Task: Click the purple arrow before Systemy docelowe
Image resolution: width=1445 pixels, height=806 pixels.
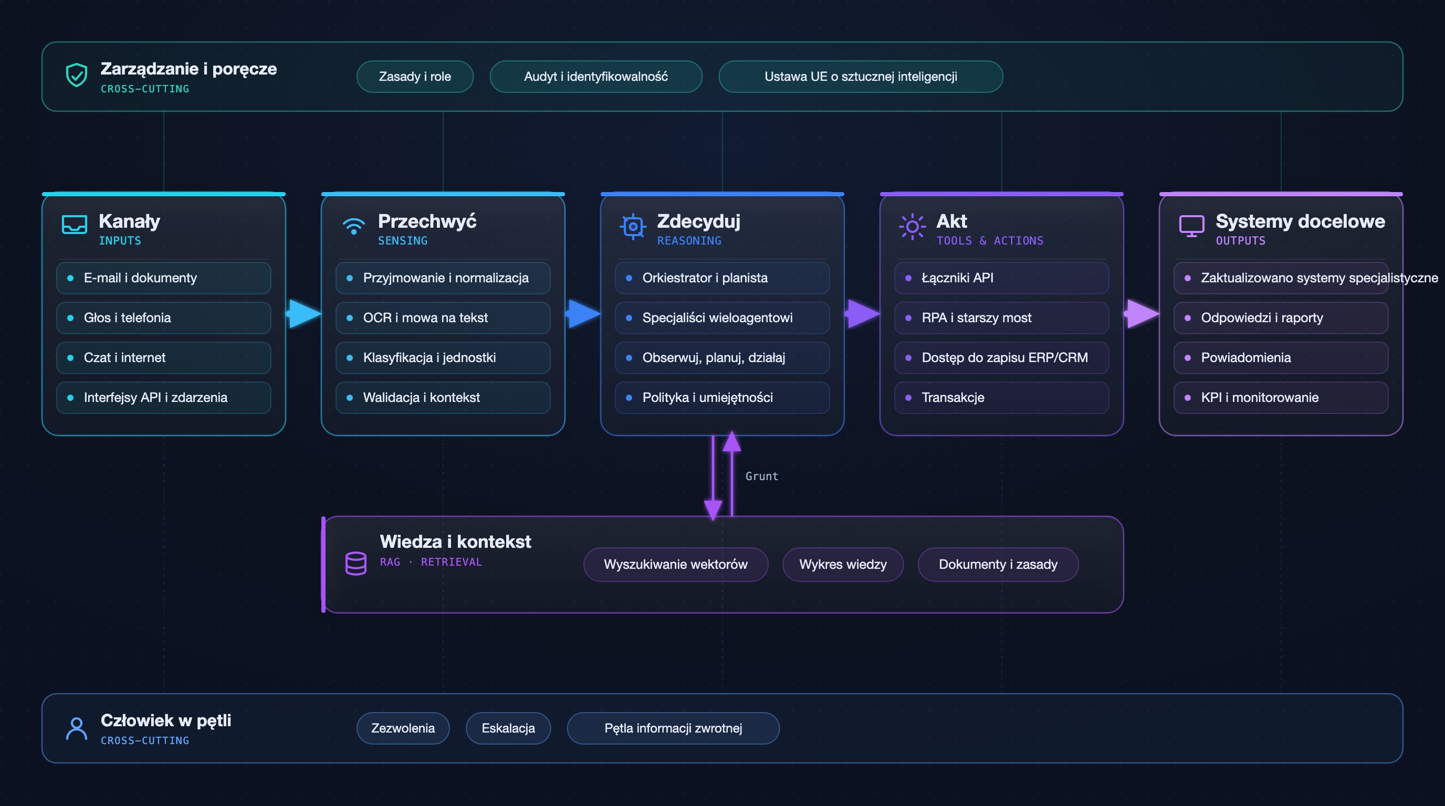Action: 1142,313
